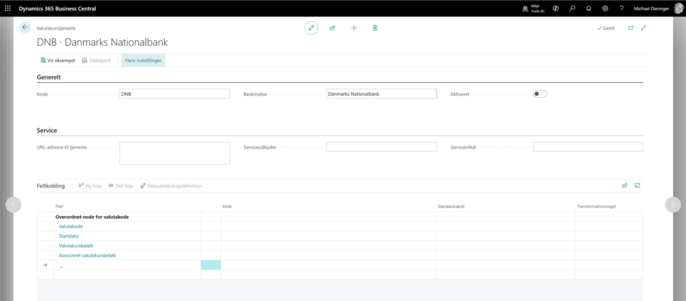Toggle the Aktiveret switch
The width and height of the screenshot is (686, 301).
pos(540,94)
